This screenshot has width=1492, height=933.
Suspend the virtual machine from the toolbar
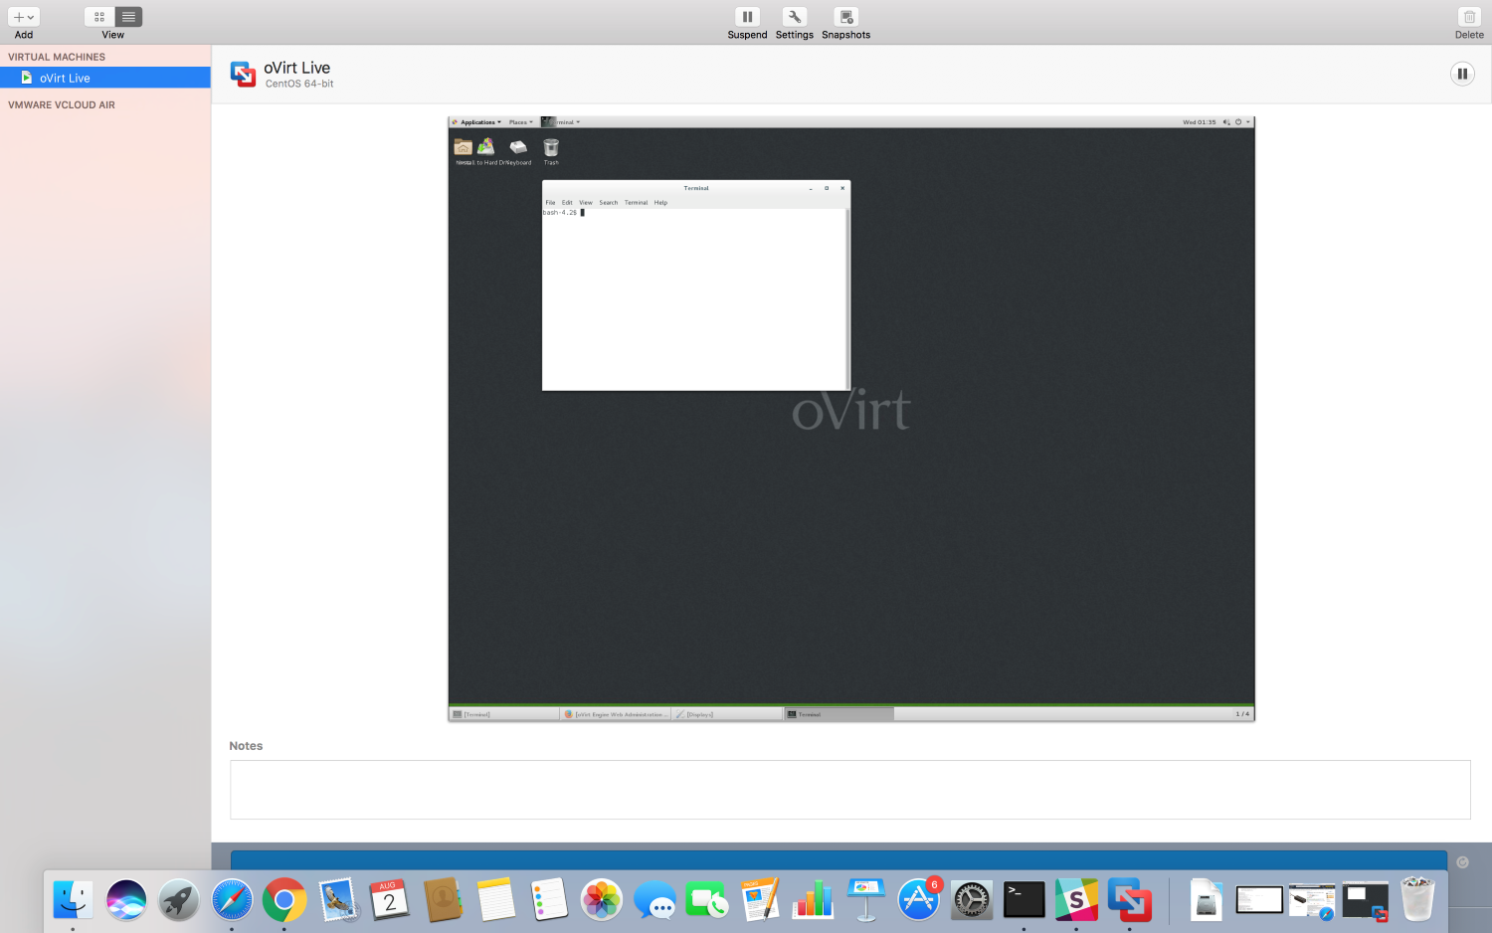pyautogui.click(x=747, y=17)
